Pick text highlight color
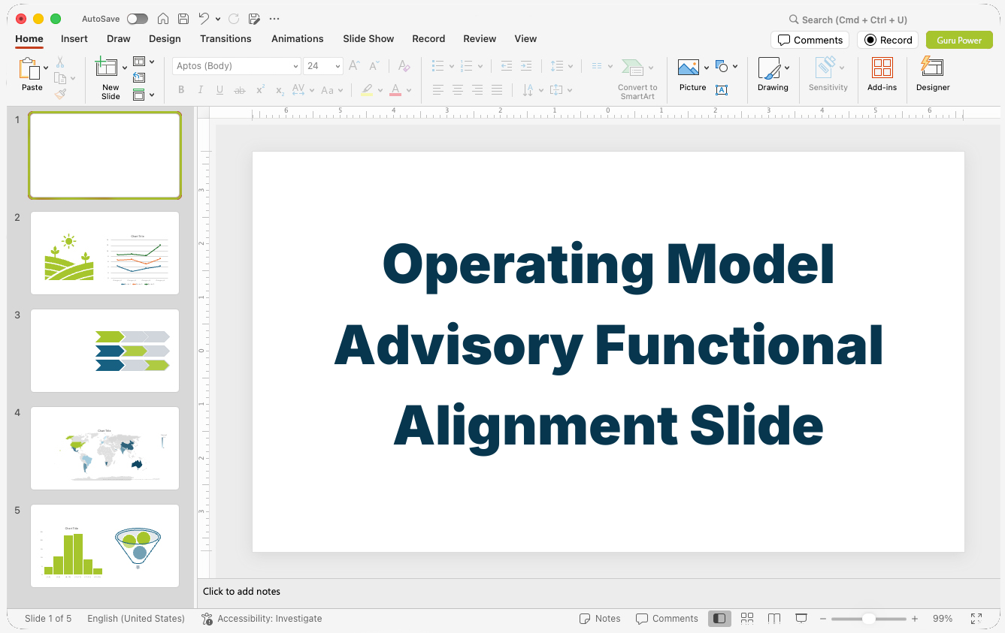1005x633 pixels. (x=366, y=90)
